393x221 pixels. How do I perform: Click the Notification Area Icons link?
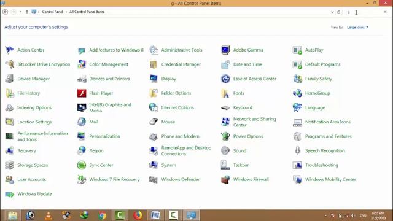(x=327, y=122)
